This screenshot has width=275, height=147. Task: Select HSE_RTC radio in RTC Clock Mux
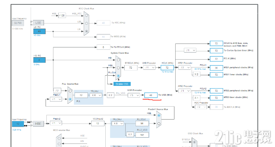(86, 15)
